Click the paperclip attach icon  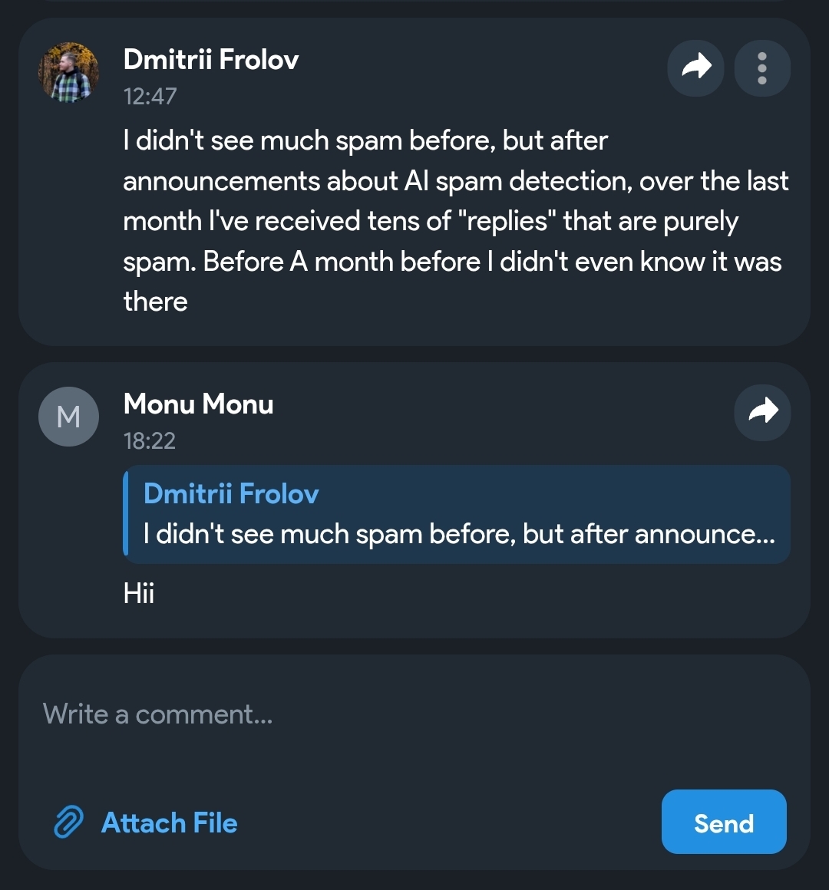point(68,822)
